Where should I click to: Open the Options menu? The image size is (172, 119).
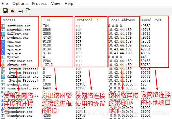coord(20,4)
